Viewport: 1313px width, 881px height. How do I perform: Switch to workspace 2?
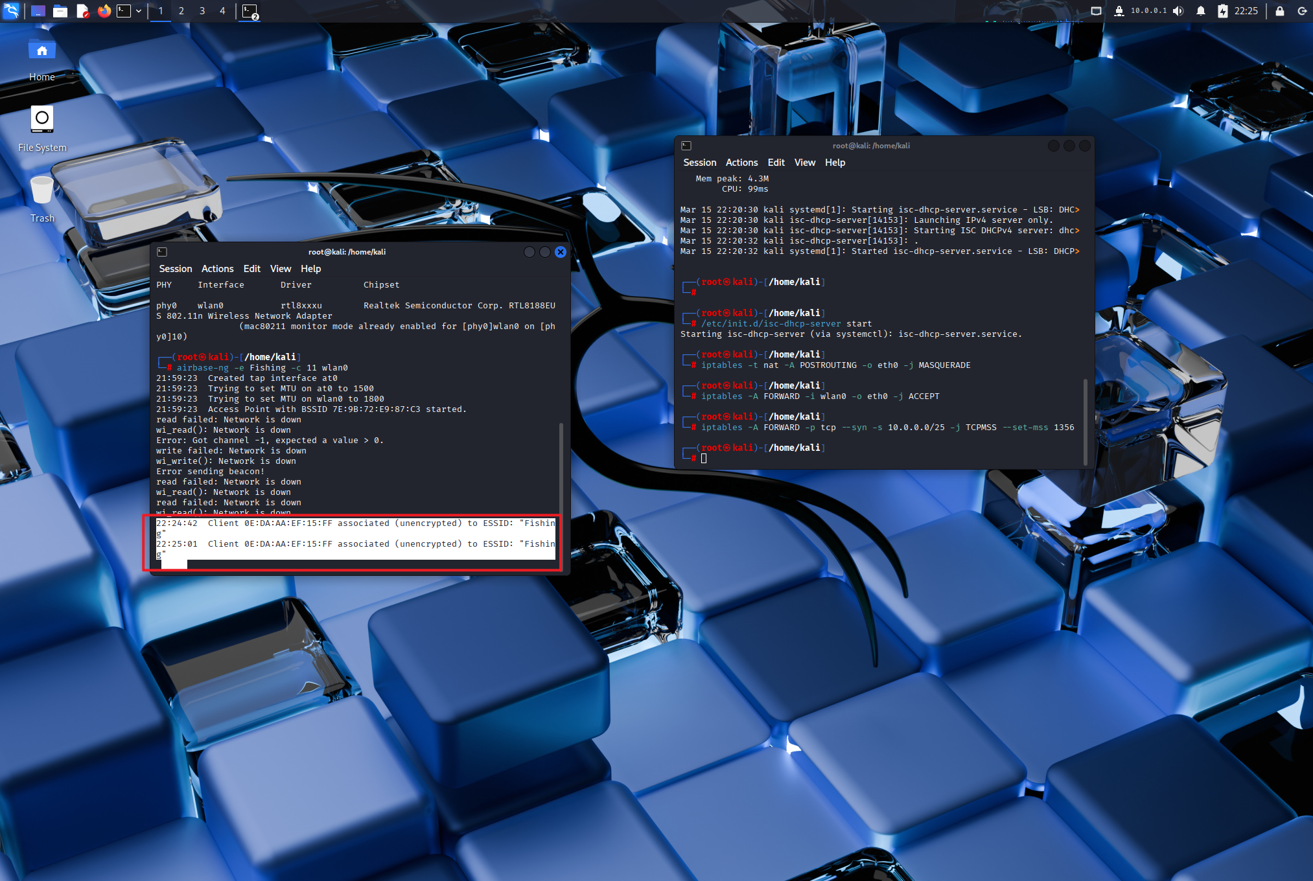click(181, 11)
